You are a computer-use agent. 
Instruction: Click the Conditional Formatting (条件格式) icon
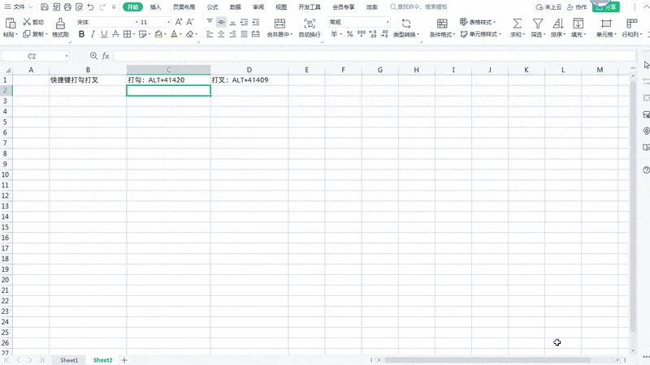click(x=442, y=24)
